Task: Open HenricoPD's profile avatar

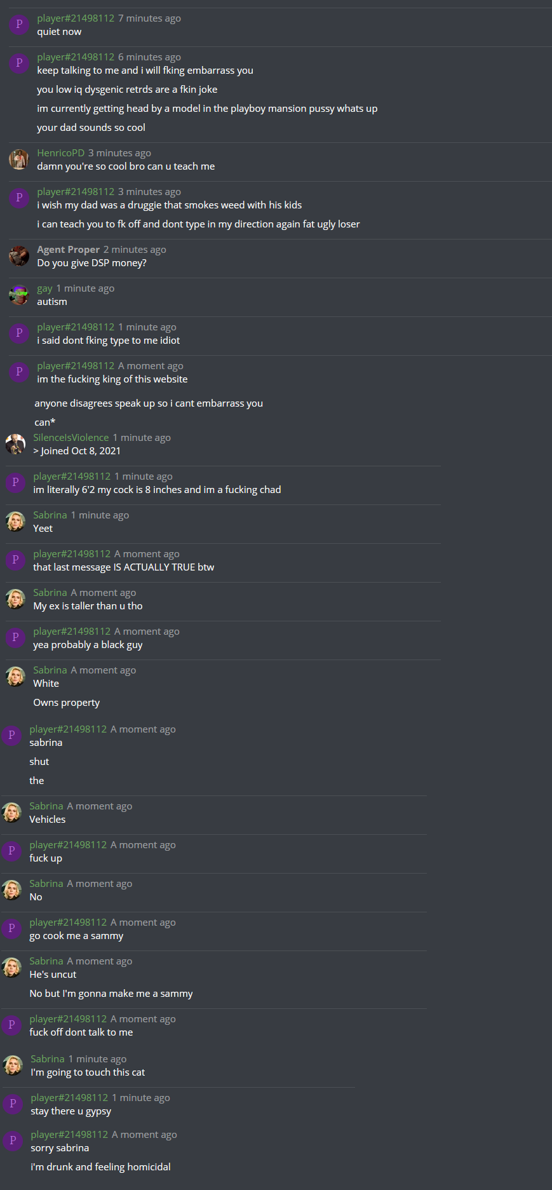Action: click(19, 159)
